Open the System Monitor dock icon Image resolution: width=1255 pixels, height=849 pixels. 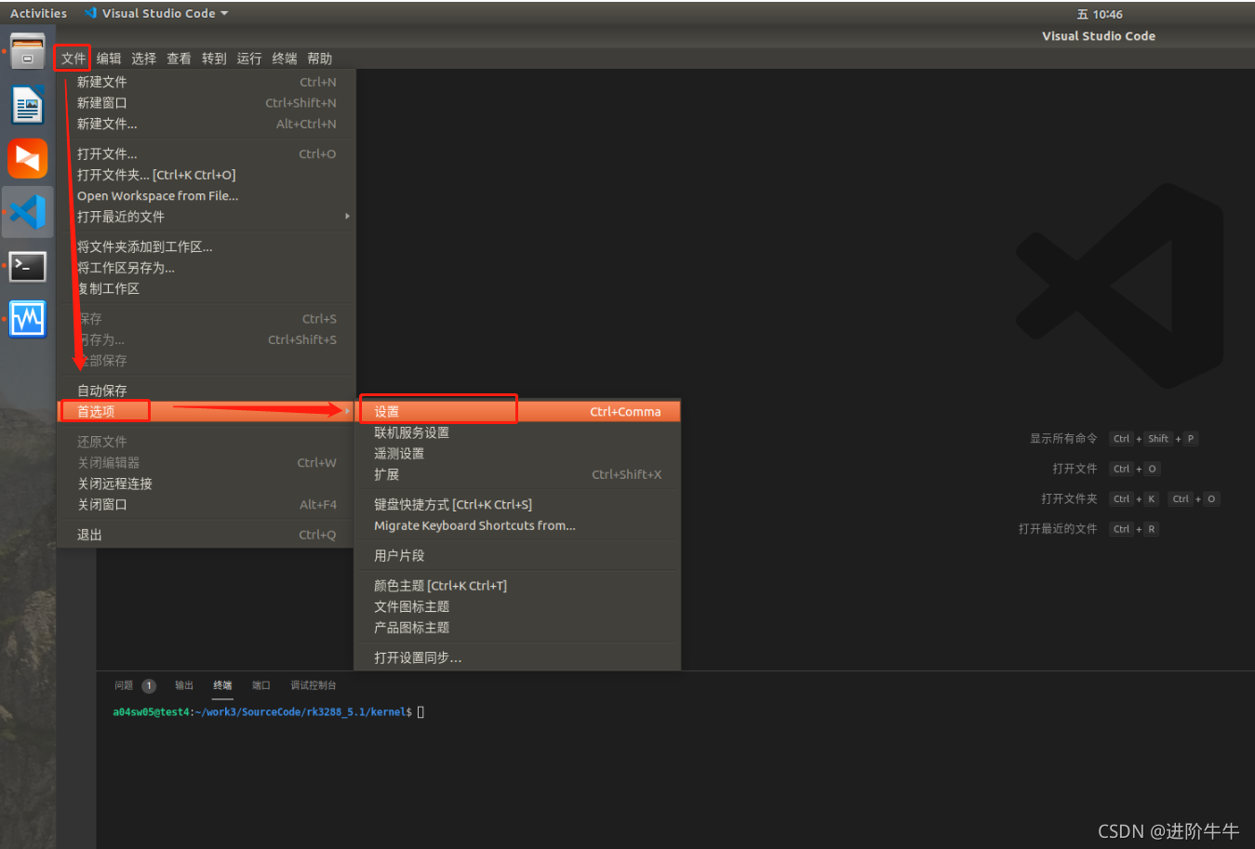(x=28, y=319)
